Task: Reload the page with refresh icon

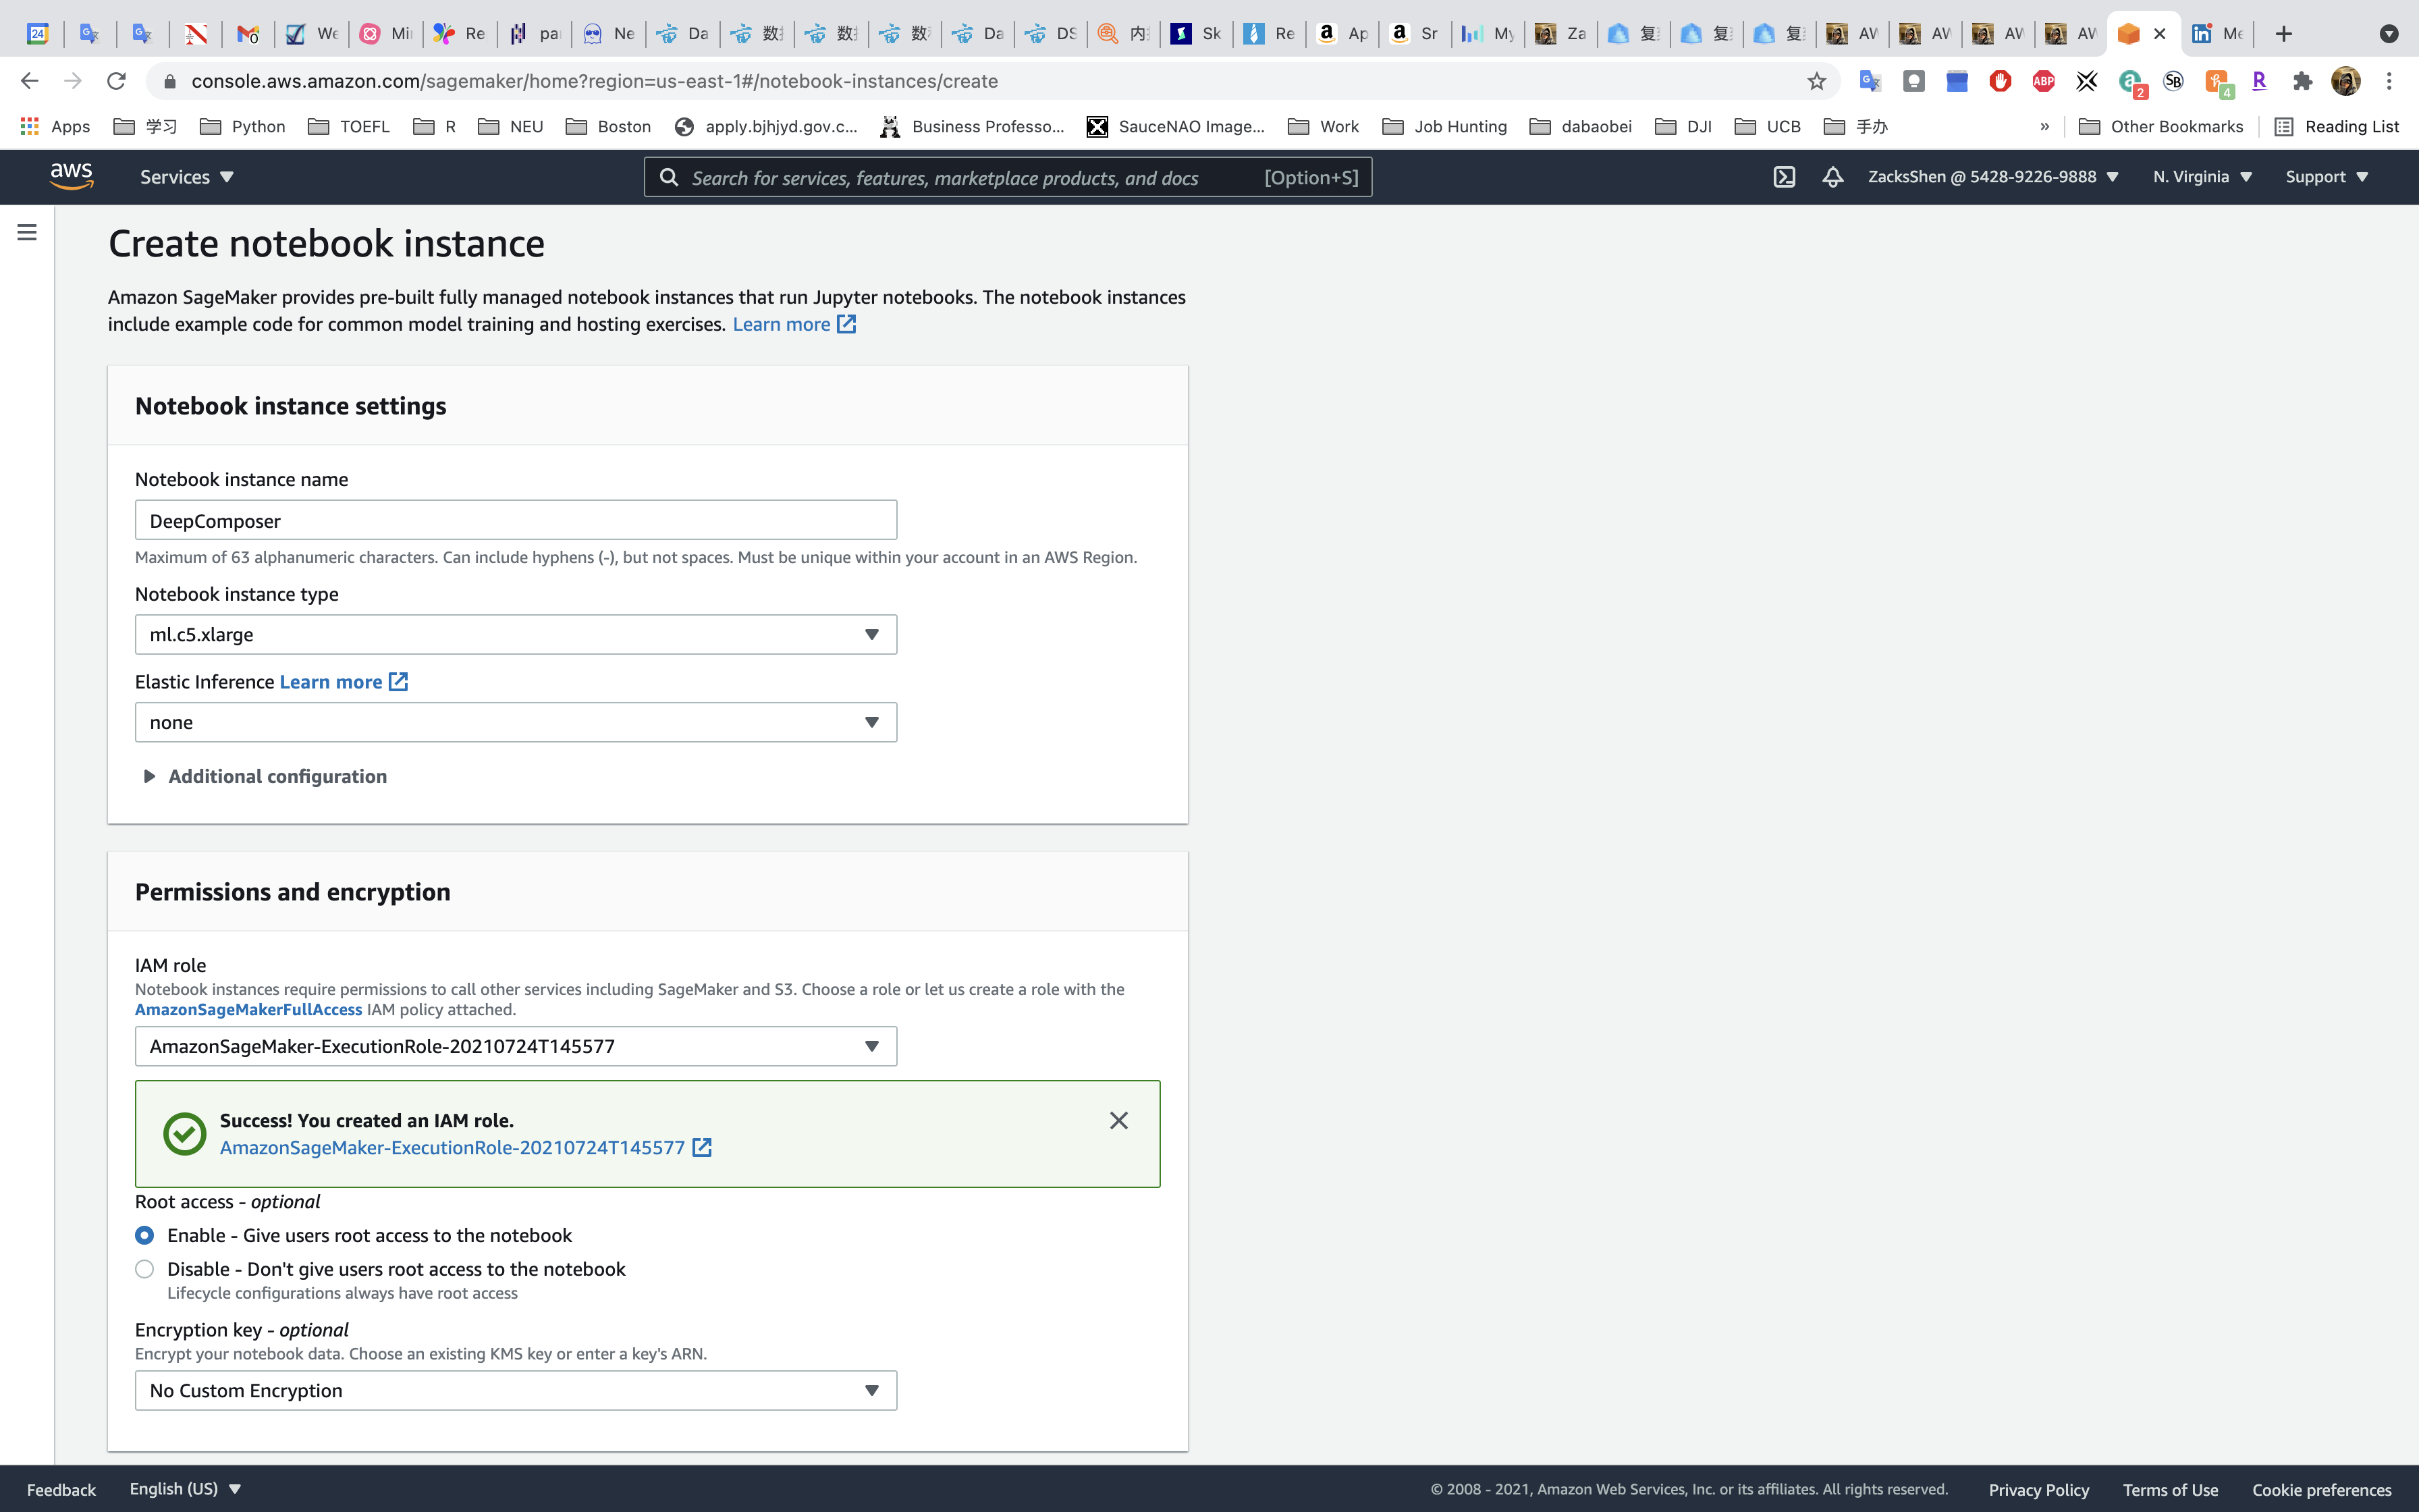Action: pos(116,81)
